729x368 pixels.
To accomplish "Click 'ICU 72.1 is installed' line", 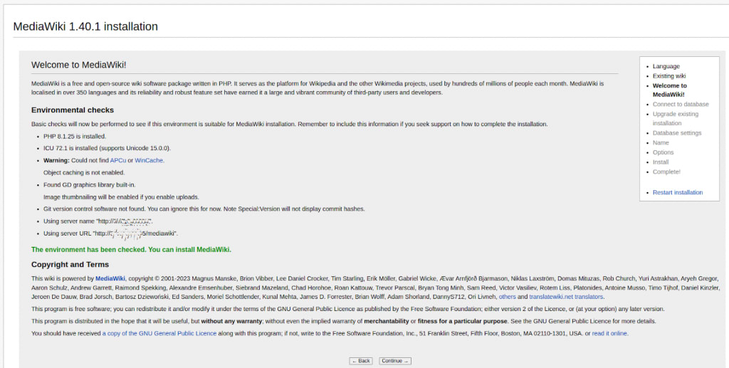I will click(107, 148).
